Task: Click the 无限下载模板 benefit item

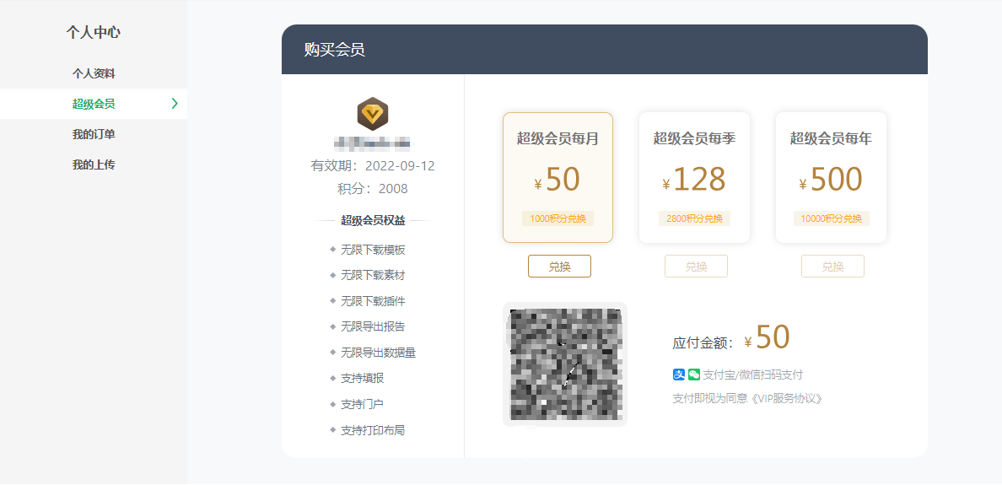Action: [x=373, y=250]
